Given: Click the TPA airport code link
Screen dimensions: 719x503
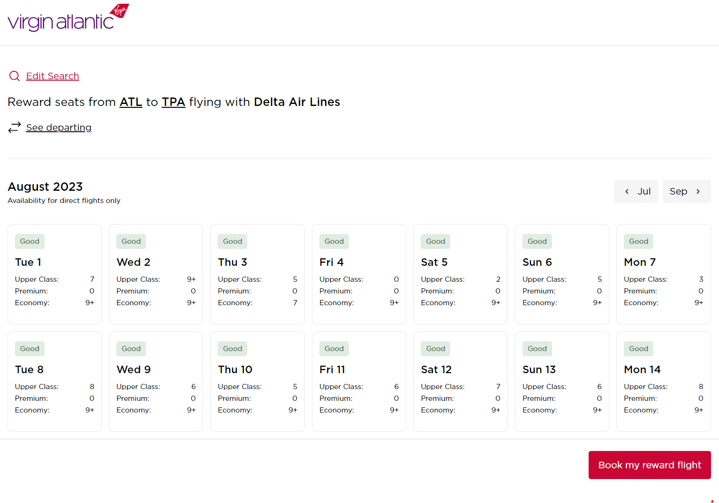Looking at the screenshot, I should click(173, 102).
